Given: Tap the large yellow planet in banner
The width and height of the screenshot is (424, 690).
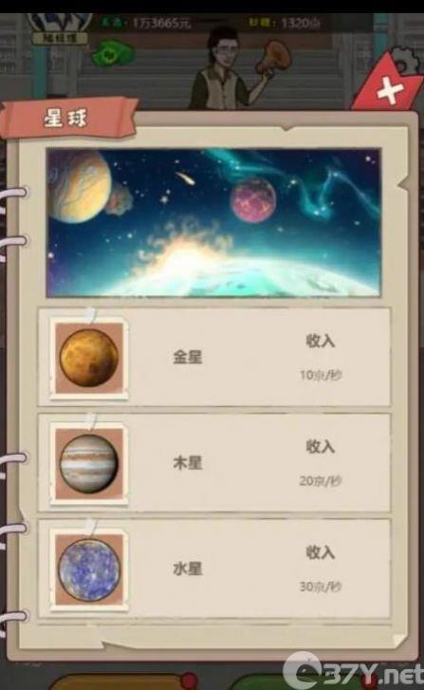Looking at the screenshot, I should 79,185.
